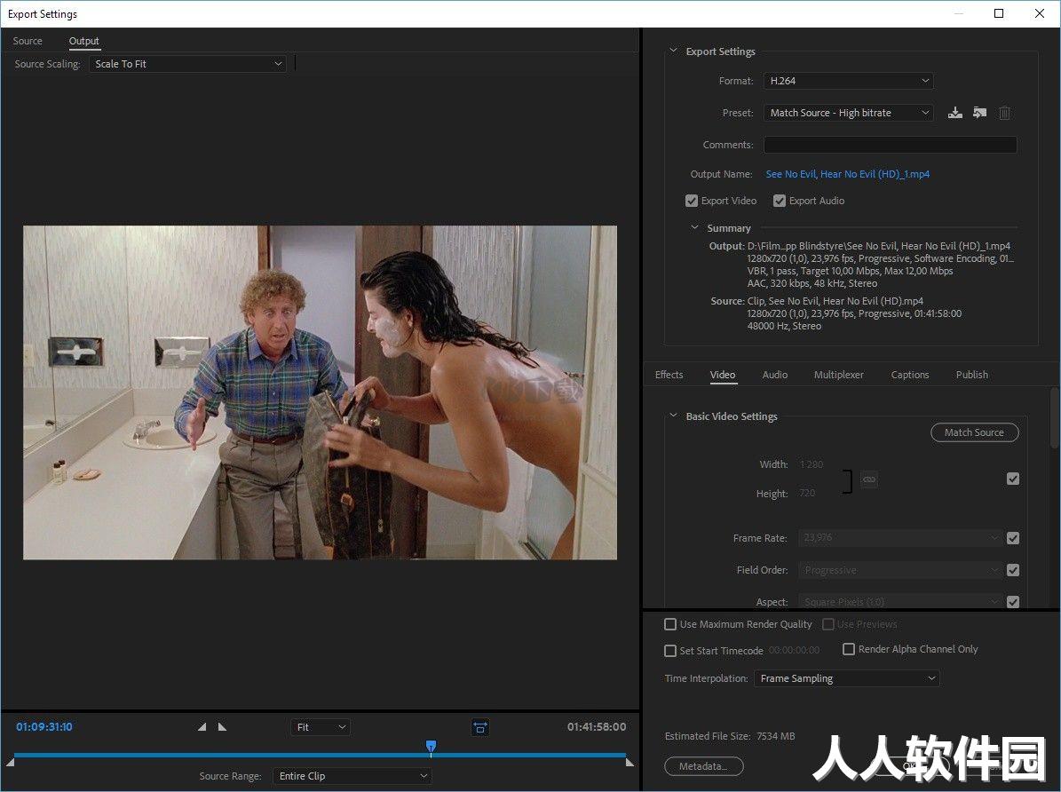This screenshot has width=1061, height=792.
Task: Click the Delete Preset trash icon
Action: coord(1005,113)
